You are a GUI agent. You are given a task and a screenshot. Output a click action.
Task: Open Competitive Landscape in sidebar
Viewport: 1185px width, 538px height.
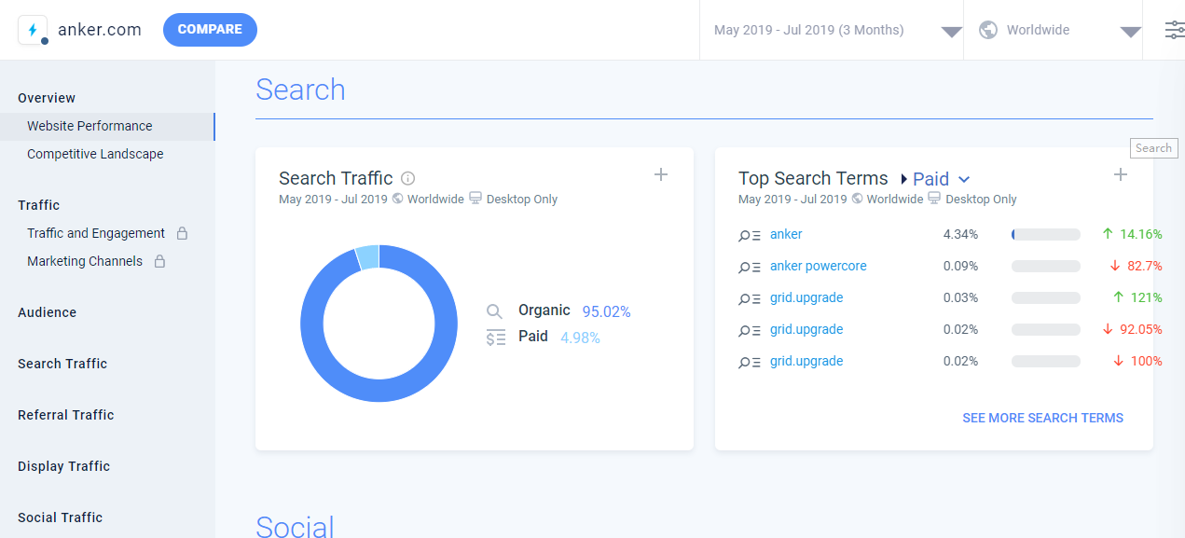pyautogui.click(x=95, y=154)
